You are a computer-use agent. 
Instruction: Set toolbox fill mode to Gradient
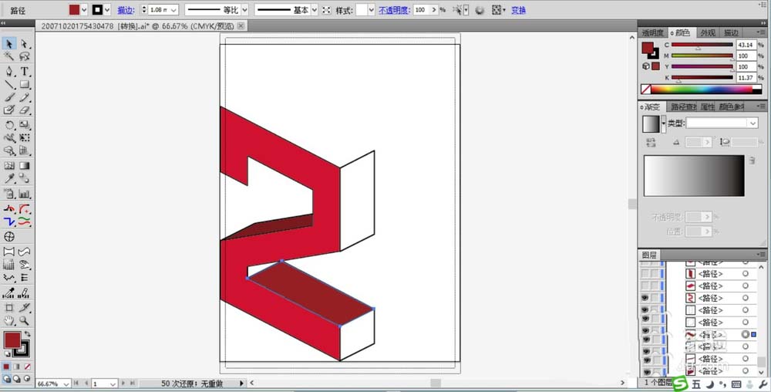(x=17, y=367)
